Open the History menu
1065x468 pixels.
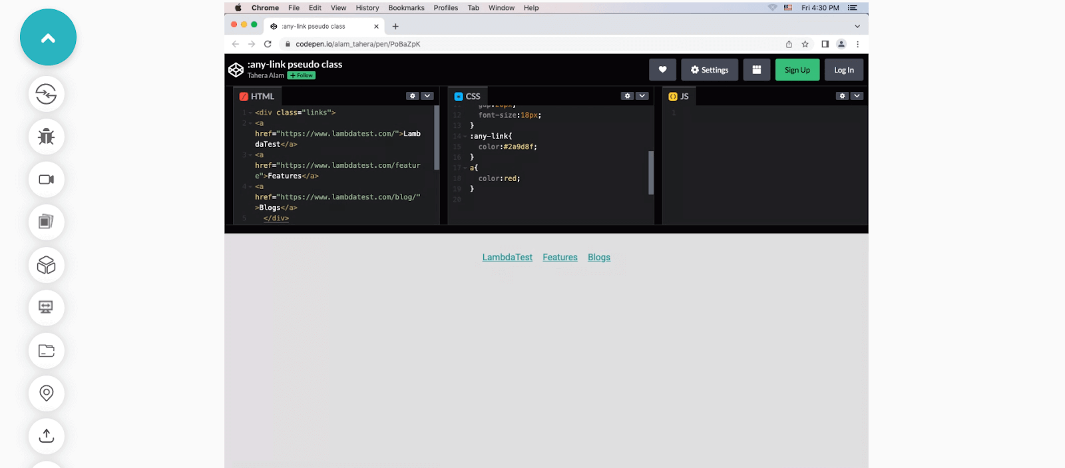pyautogui.click(x=367, y=8)
